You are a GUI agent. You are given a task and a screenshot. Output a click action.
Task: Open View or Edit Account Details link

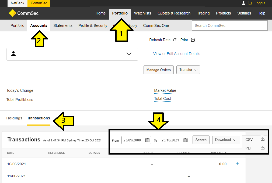tap(177, 54)
